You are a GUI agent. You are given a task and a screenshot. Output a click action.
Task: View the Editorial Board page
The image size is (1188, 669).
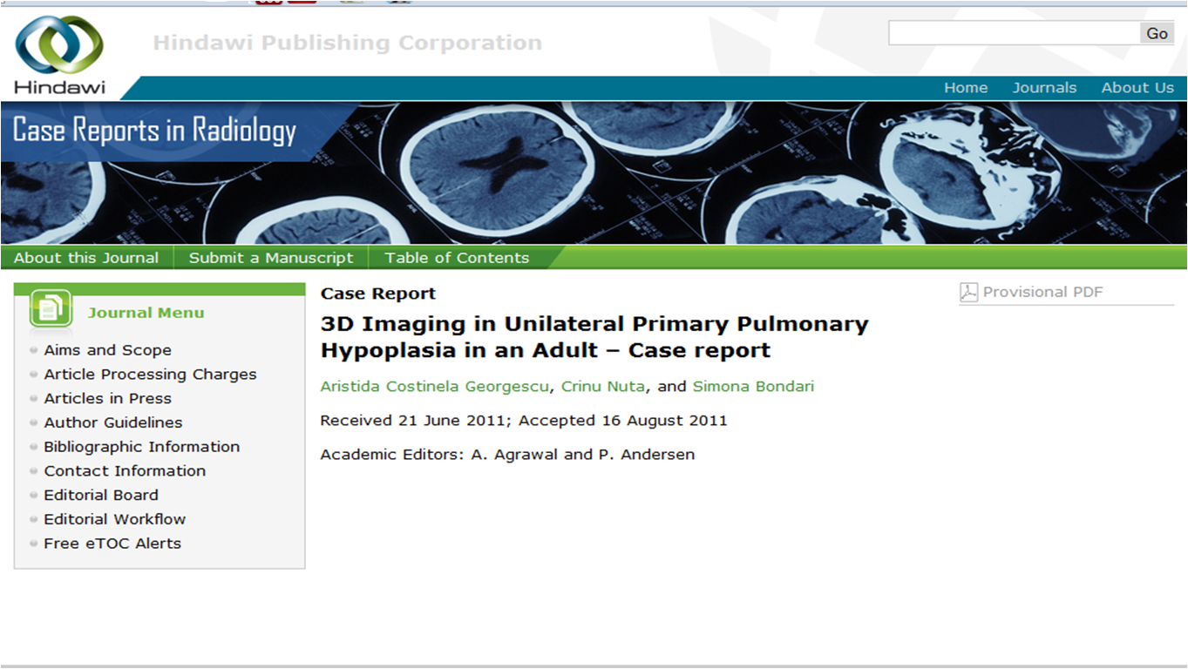click(x=101, y=495)
